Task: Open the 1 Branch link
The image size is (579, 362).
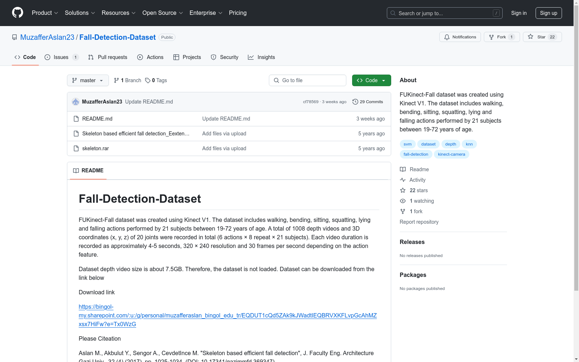Action: tap(127, 80)
